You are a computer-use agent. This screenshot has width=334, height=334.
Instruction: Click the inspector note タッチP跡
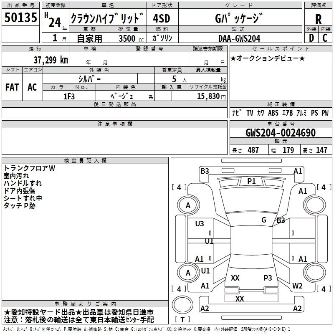(19, 205)
